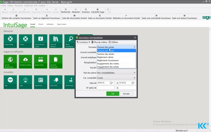Open the Factures dématérialisées tile
Screen dimensions: 211x132
(10, 61)
